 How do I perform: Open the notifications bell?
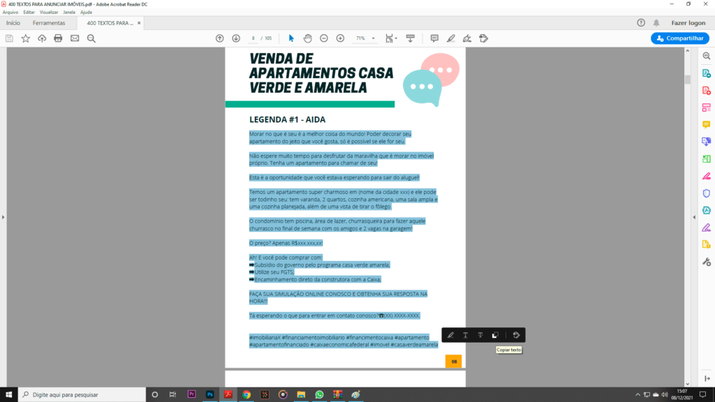coord(656,23)
